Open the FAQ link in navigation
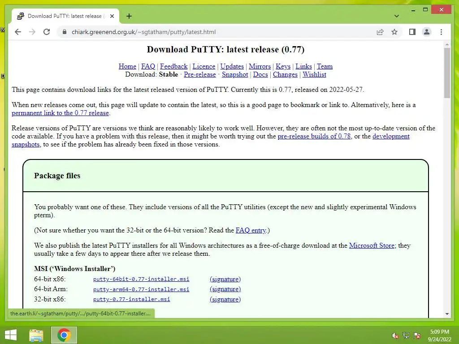 pos(148,66)
